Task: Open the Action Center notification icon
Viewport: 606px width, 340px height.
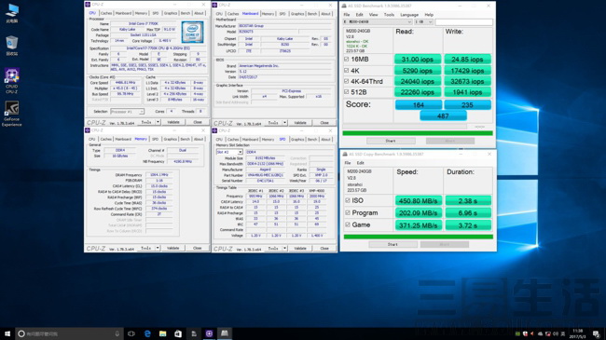Action: coord(596,333)
